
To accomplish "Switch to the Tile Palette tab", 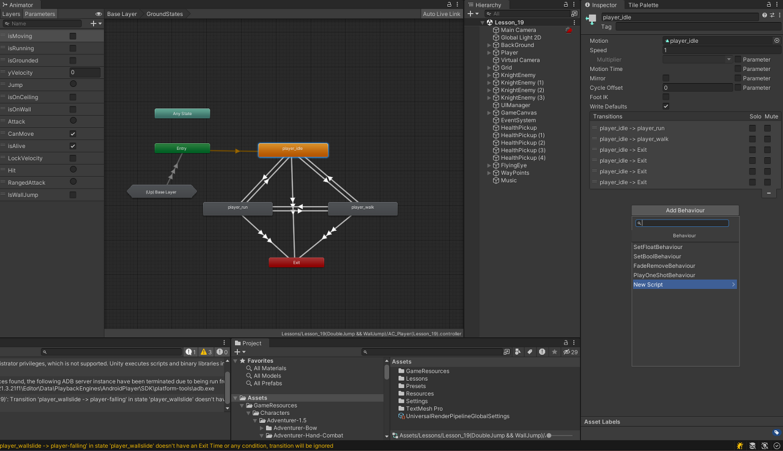I will (643, 5).
